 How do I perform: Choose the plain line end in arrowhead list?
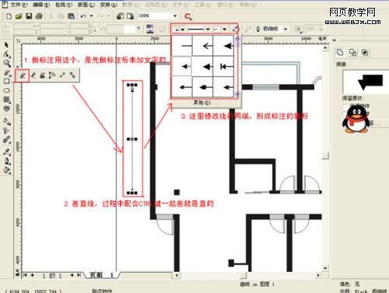pyautogui.click(x=182, y=46)
